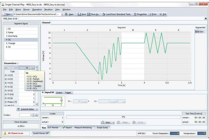The height and width of the screenshot is (140, 209).
Task: Load from Standard Tests
Action: 116,14
